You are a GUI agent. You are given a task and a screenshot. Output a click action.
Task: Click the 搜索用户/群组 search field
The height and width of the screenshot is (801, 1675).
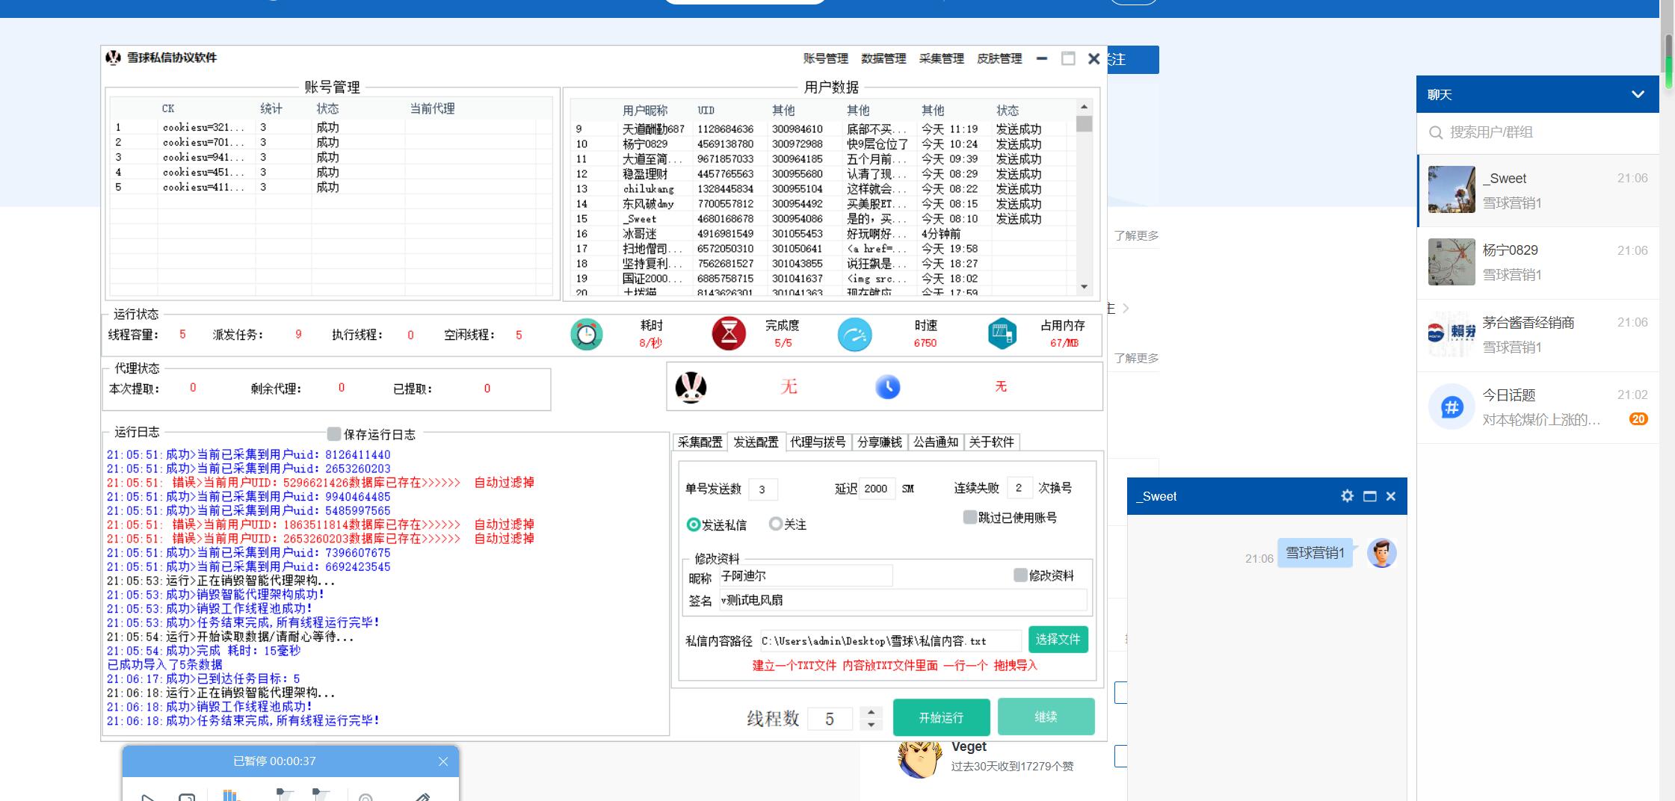pyautogui.click(x=1540, y=132)
